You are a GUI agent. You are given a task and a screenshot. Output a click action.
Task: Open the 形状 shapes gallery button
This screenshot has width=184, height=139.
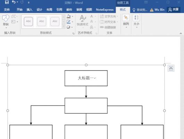(6, 22)
